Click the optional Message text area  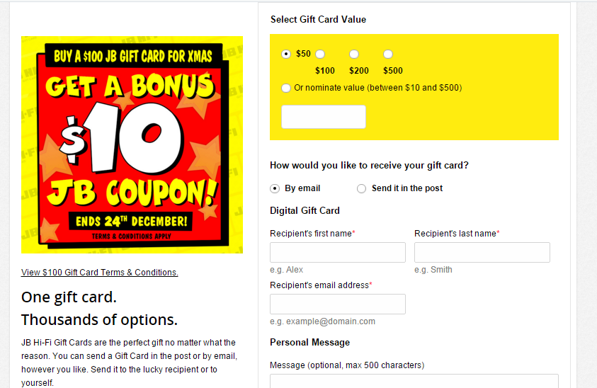[x=414, y=381]
